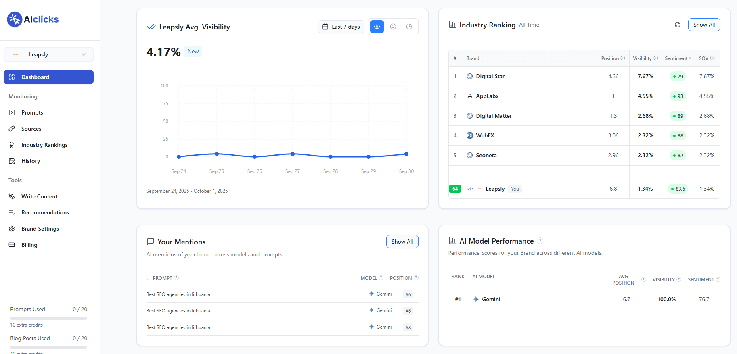The image size is (737, 354).
Task: Select the visibility eye view toggle
Action: [x=377, y=27]
